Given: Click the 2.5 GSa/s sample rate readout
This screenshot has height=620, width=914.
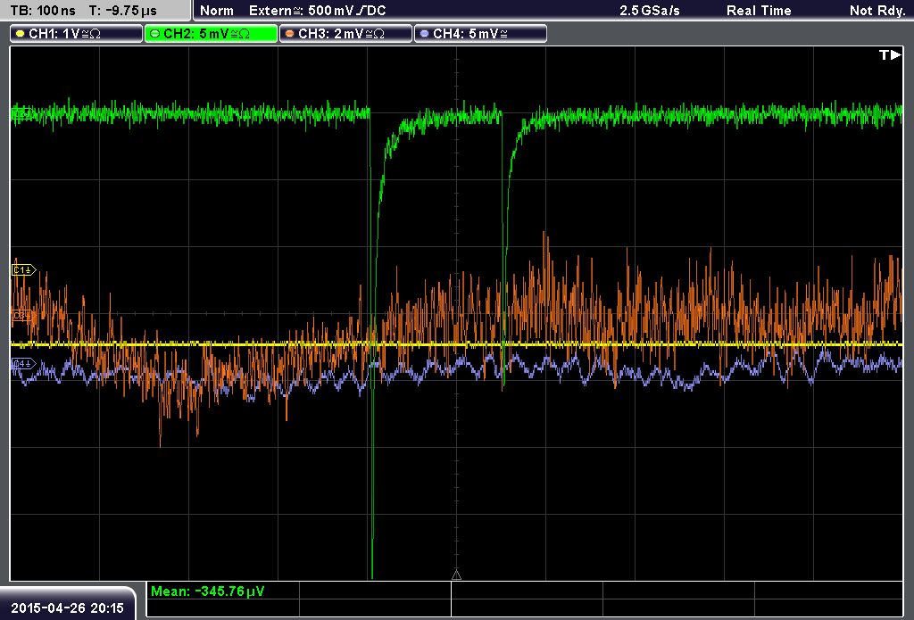Looking at the screenshot, I should (650, 11).
